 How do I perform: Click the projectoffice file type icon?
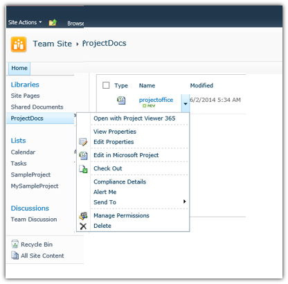(121, 100)
